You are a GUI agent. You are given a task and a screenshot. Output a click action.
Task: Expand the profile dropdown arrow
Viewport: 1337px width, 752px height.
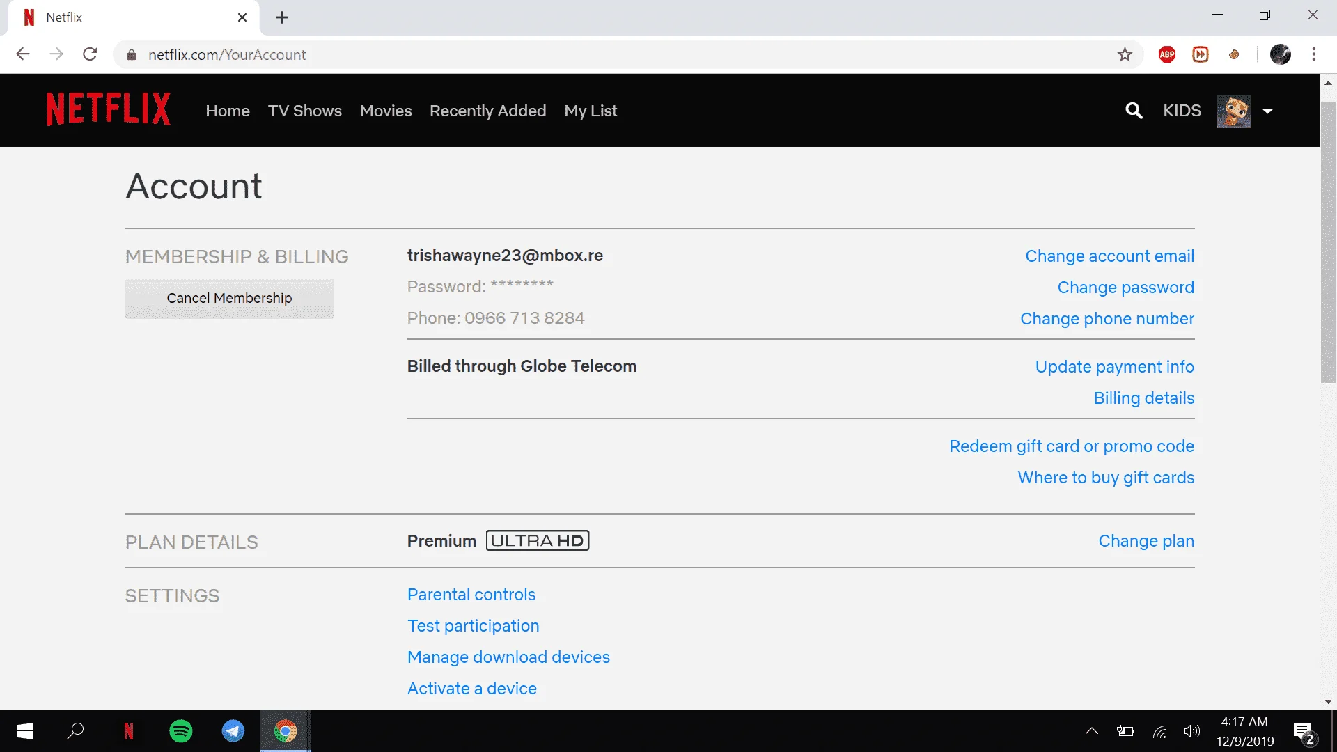coord(1267,111)
